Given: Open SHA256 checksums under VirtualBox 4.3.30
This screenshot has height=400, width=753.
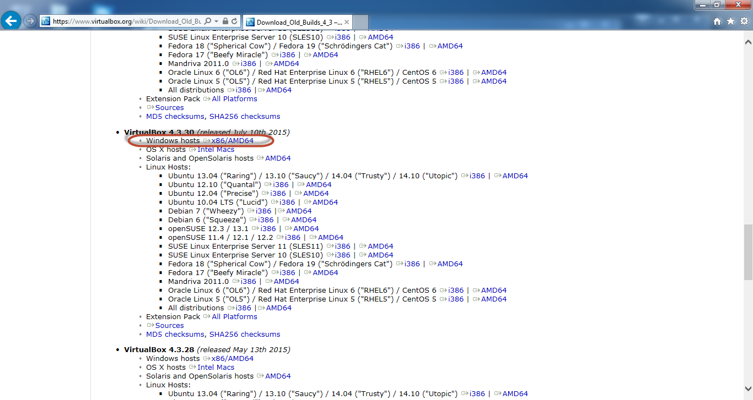Looking at the screenshot, I should click(245, 335).
